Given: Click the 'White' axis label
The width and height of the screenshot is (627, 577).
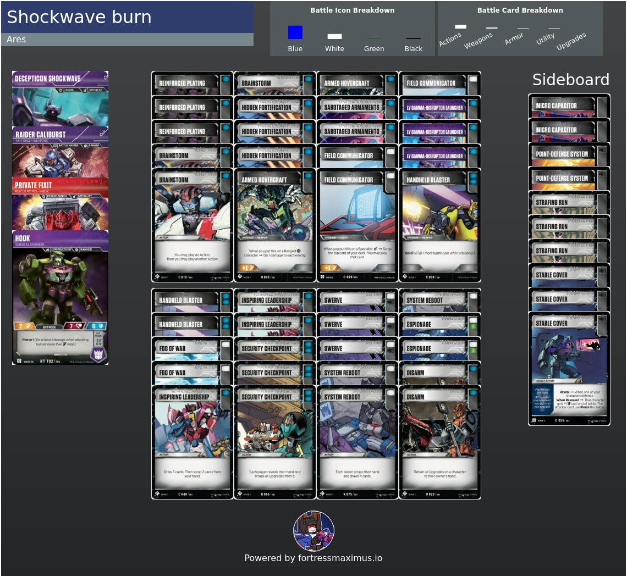Looking at the screenshot, I should (x=334, y=48).
